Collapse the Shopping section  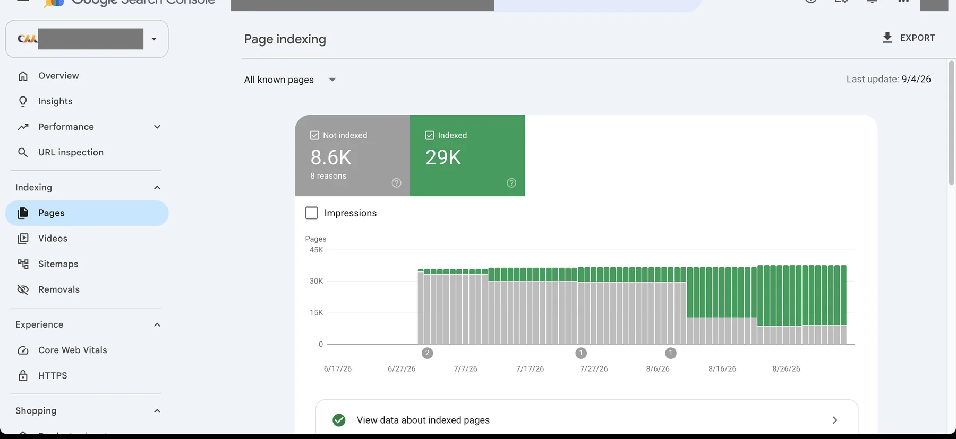(157, 411)
